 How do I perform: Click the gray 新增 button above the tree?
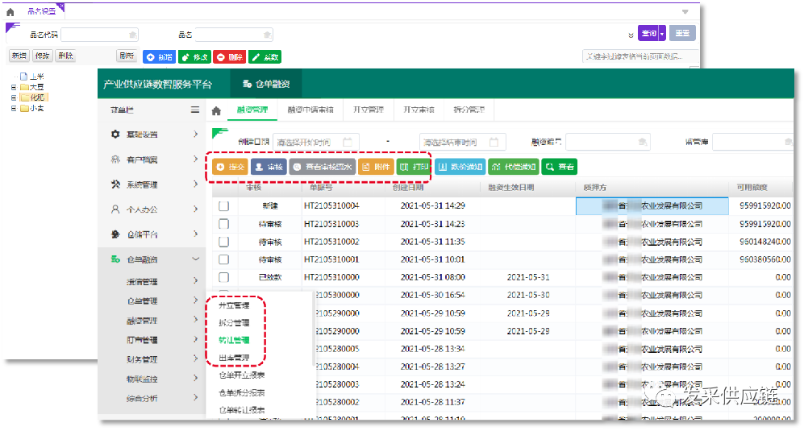click(x=19, y=56)
